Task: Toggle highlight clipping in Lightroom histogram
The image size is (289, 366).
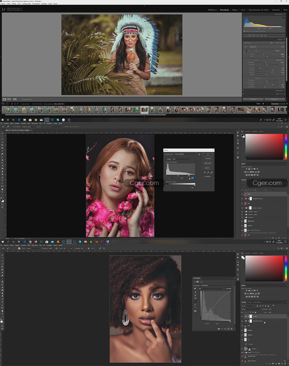Action: [x=283, y=17]
